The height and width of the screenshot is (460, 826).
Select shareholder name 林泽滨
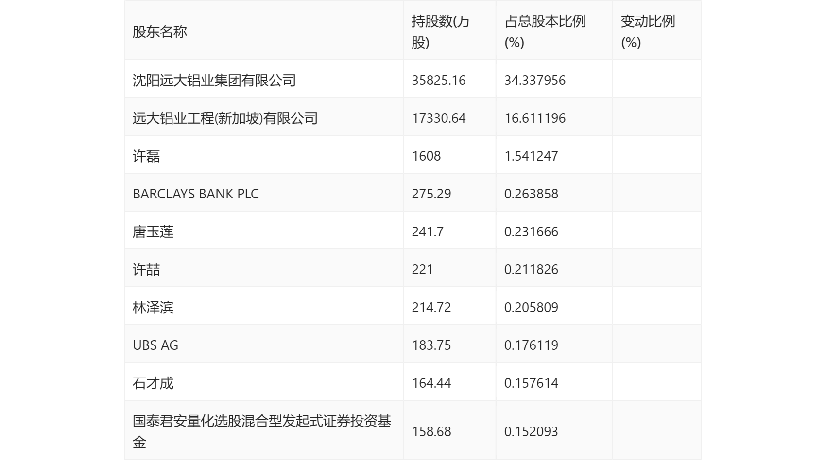(x=153, y=307)
